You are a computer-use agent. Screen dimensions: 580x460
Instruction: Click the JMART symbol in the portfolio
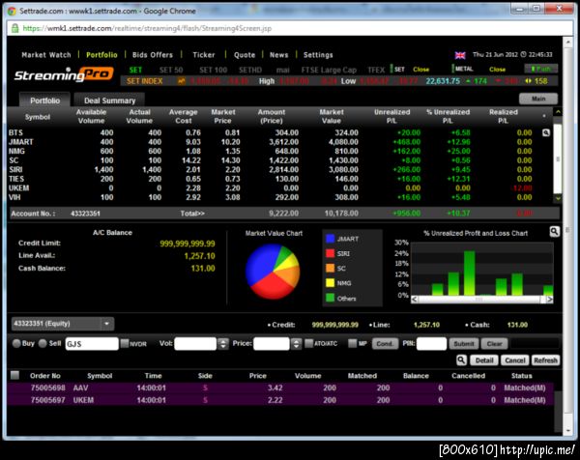pyautogui.click(x=21, y=142)
